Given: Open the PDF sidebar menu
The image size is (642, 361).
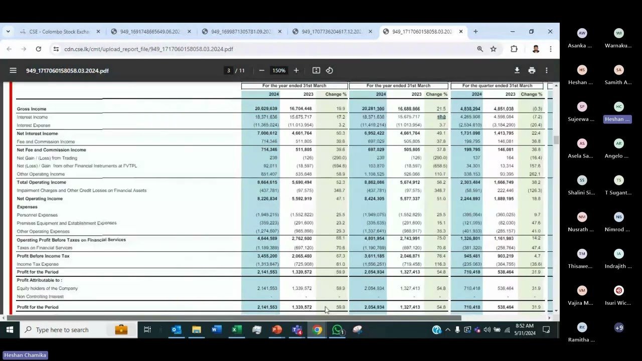Looking at the screenshot, I should point(13,70).
